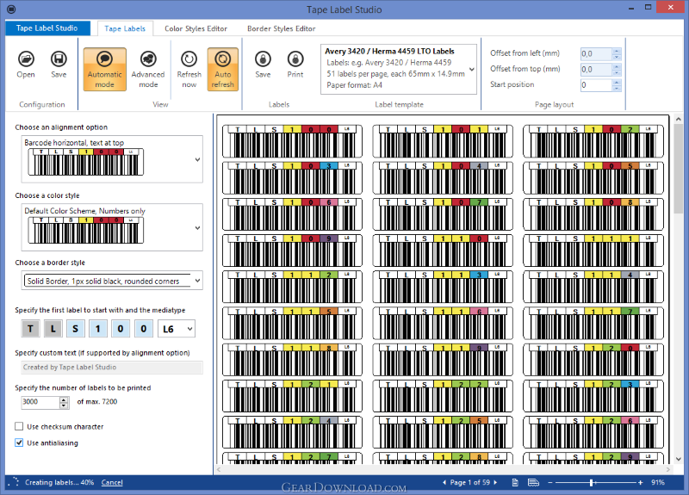689x495 pixels.
Task: Increase the number of labels to print
Action: pyautogui.click(x=64, y=399)
